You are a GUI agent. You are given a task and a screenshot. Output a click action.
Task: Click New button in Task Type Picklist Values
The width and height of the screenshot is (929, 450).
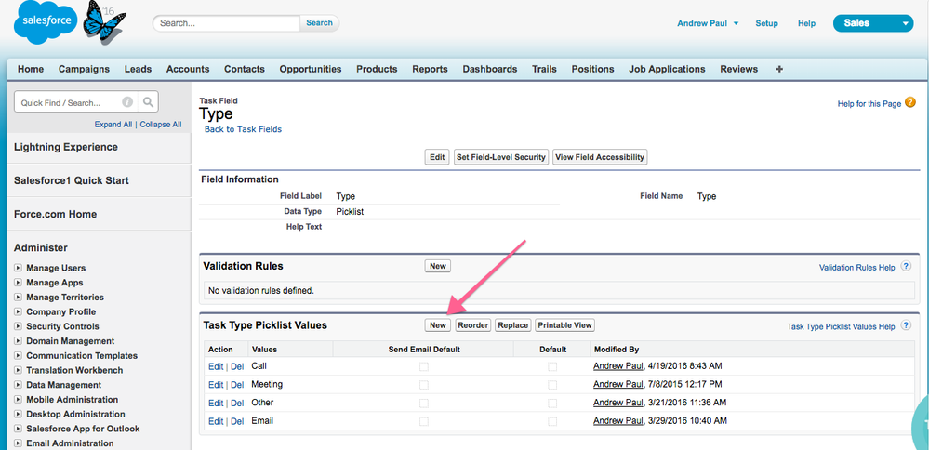click(x=437, y=325)
